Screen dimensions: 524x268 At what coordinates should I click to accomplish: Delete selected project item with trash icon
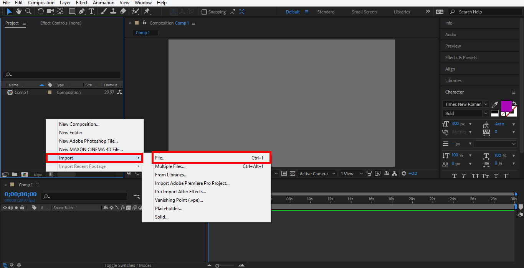[x=51, y=174]
